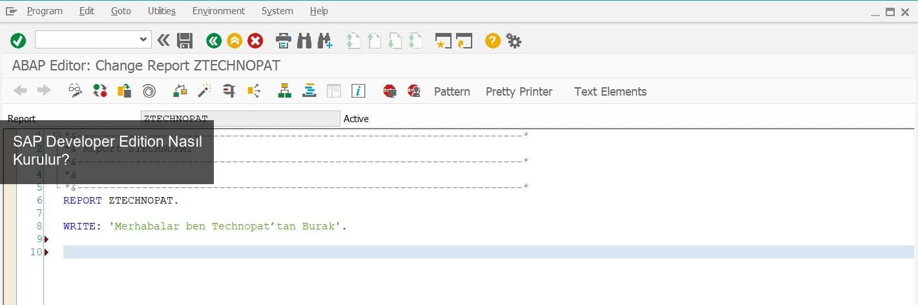The width and height of the screenshot is (918, 305).
Task: Click the green Enter checkmark icon
Action: (18, 41)
